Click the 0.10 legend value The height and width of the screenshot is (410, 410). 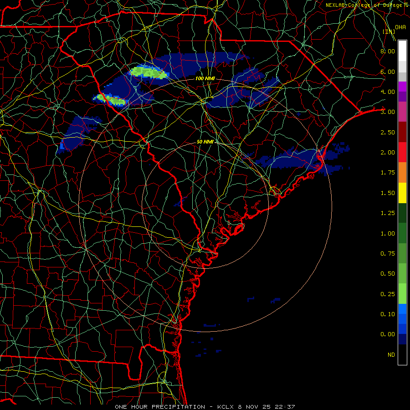(x=388, y=314)
